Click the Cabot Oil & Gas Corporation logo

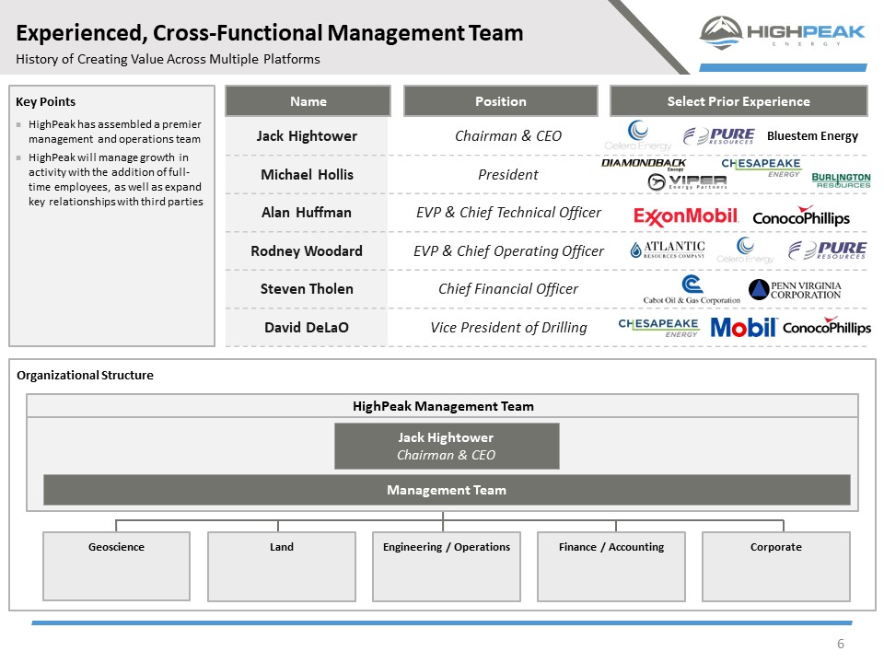(x=692, y=290)
